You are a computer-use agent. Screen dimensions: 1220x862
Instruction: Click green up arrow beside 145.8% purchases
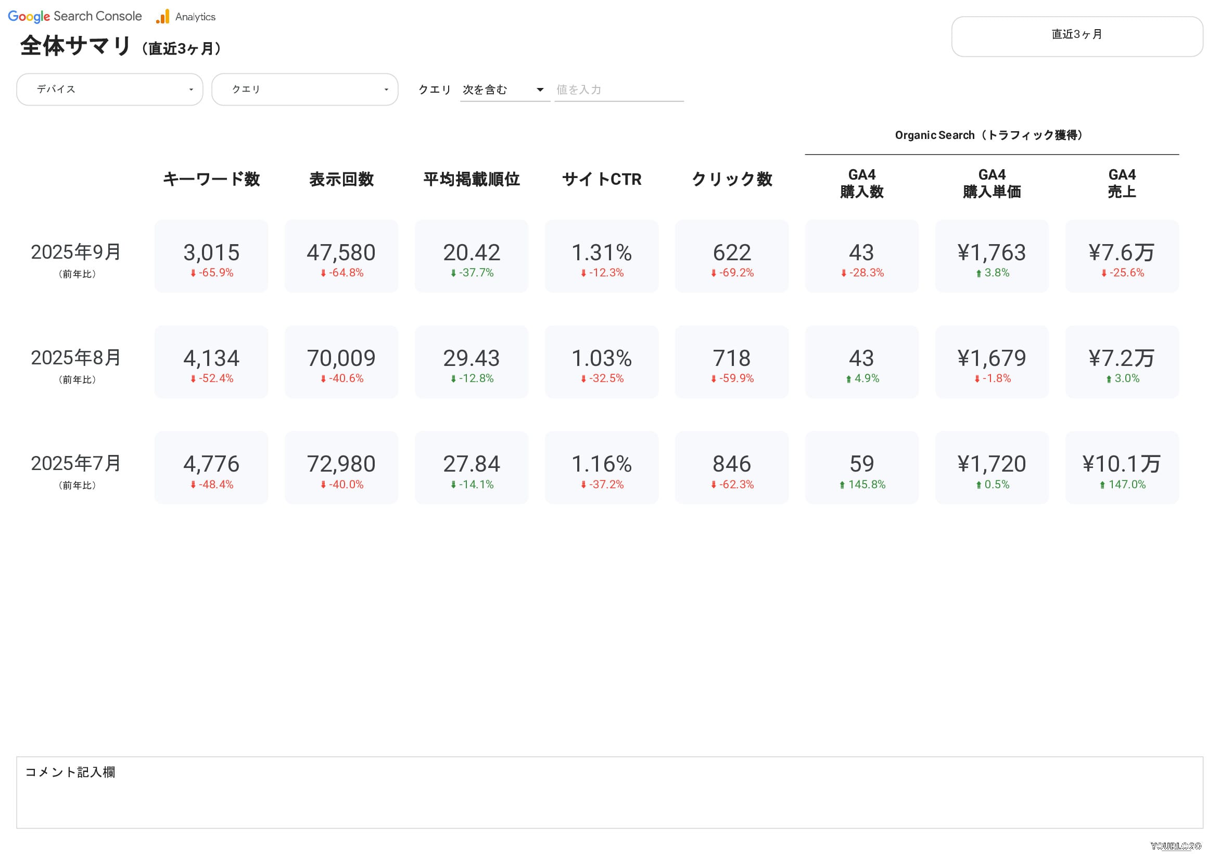click(x=842, y=485)
